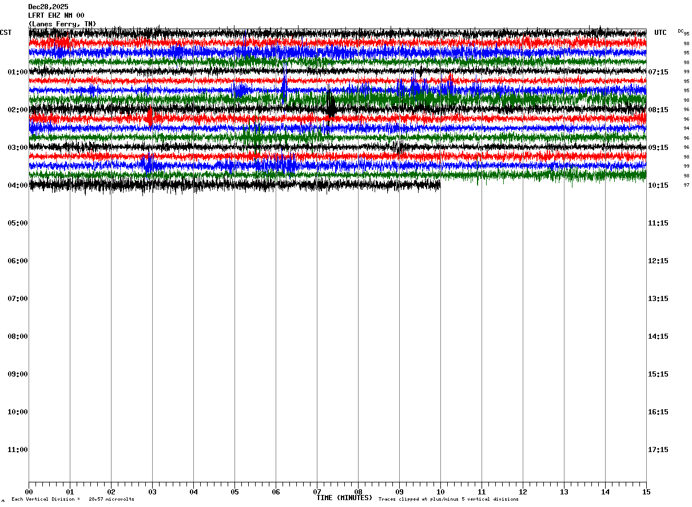Click the black burst event on the 02:00 trace
Screen dimensions: 692x507
(331, 107)
